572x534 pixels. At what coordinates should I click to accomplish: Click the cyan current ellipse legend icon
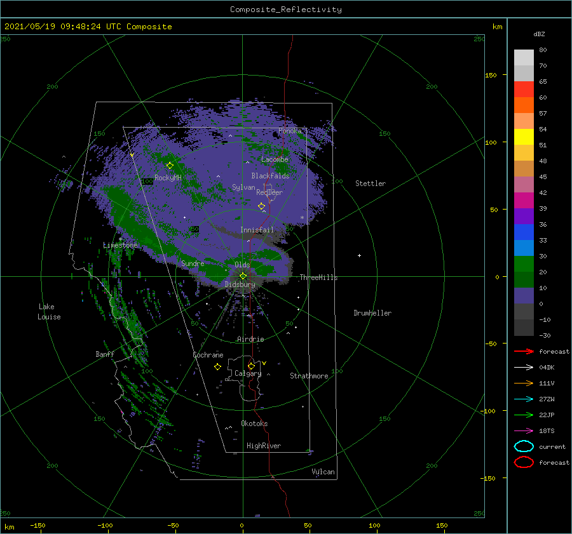tap(524, 446)
